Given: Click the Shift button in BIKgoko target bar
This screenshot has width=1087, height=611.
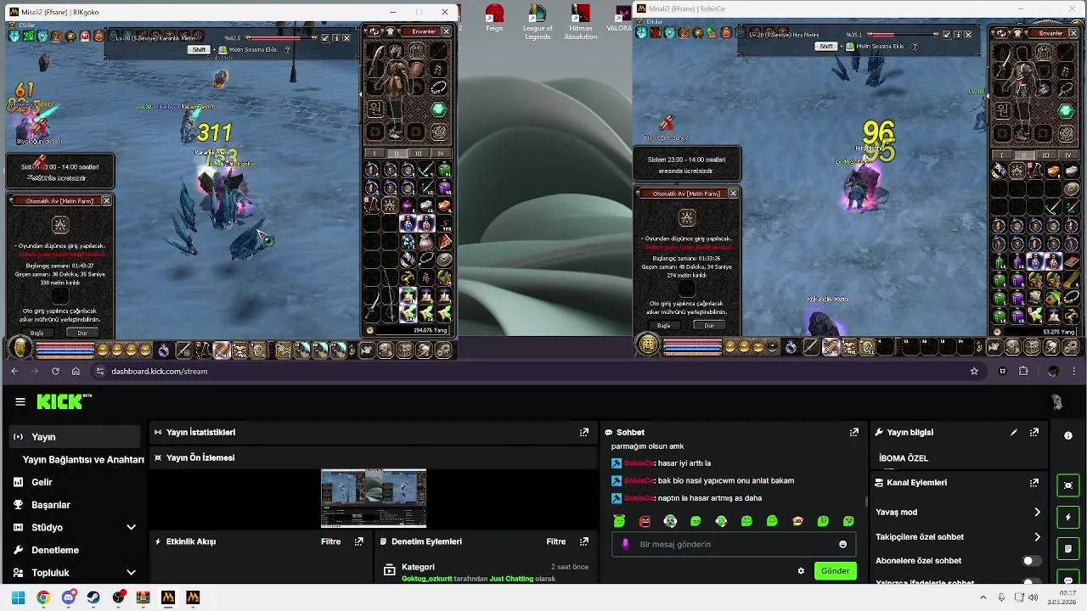Looking at the screenshot, I should 199,50.
